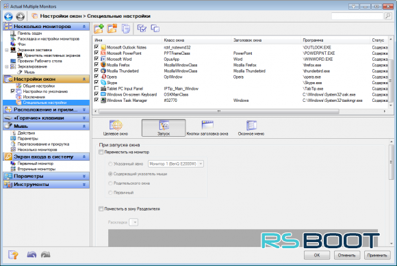Click the undo arrow icon at bottom
Viewport: 397px width, 266px height.
click(x=31, y=254)
